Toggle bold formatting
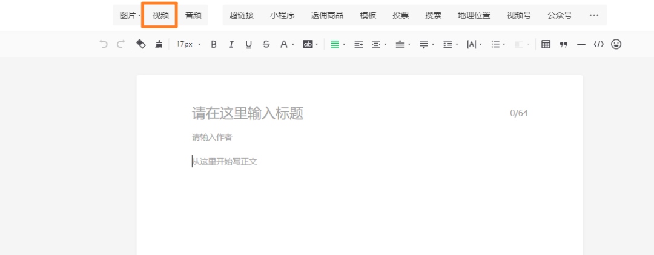Viewport: 654px width, 255px height. 213,44
